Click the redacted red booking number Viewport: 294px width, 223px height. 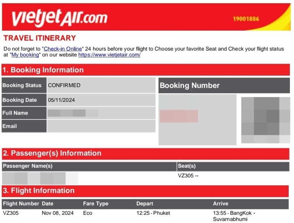pos(179,116)
